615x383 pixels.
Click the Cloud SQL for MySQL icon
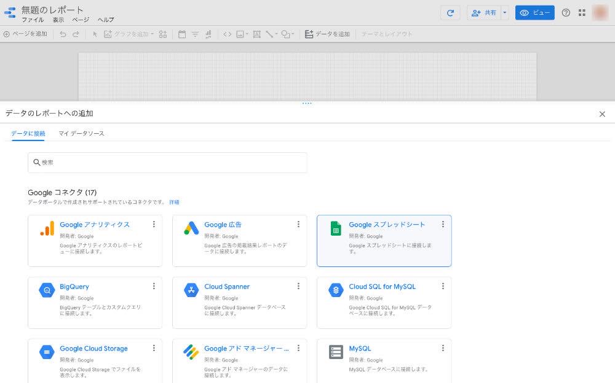(x=336, y=290)
